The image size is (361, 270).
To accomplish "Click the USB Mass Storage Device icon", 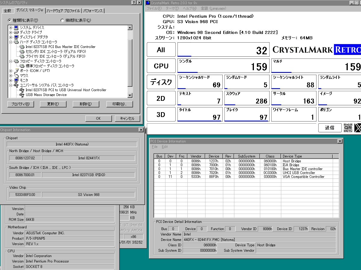I will 22,95.
